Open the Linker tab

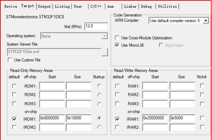(x=130, y=7)
